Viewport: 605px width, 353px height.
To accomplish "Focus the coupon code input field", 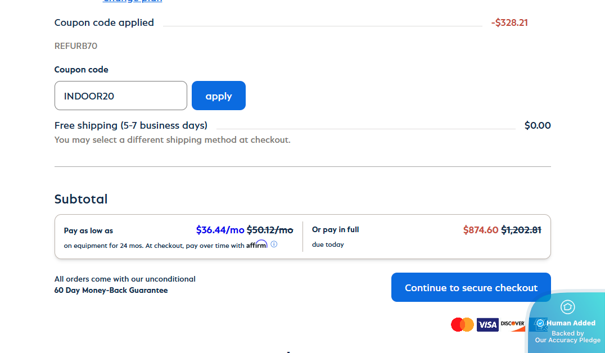I will [x=120, y=96].
